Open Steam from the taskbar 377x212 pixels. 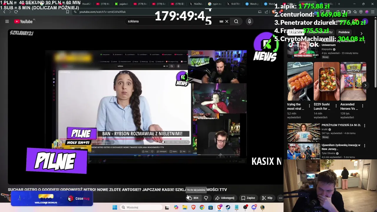[228, 207]
